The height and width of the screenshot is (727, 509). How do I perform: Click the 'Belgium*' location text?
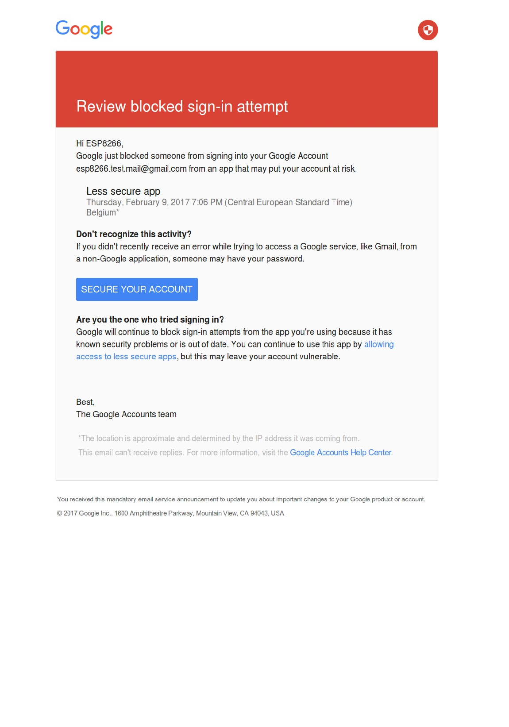[102, 212]
